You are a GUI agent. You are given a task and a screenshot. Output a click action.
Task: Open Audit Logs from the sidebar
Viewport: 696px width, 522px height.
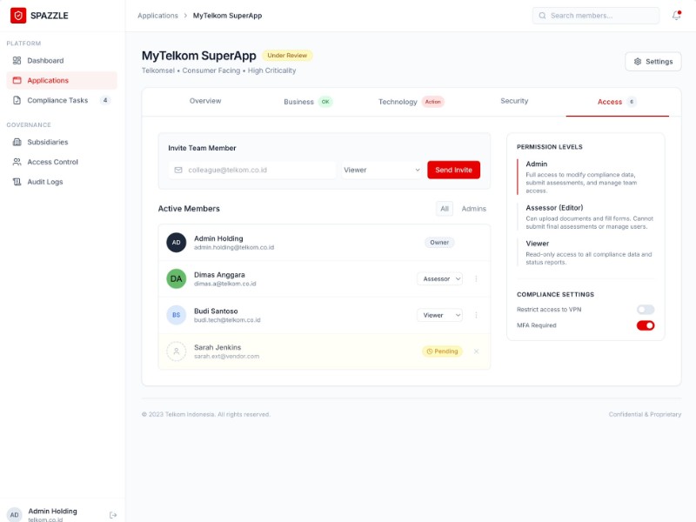point(44,182)
